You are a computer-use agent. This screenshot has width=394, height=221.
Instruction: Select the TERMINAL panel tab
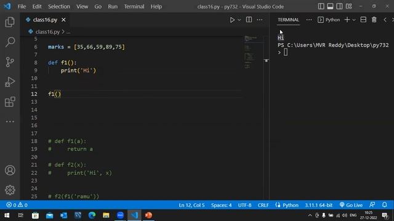(x=288, y=20)
